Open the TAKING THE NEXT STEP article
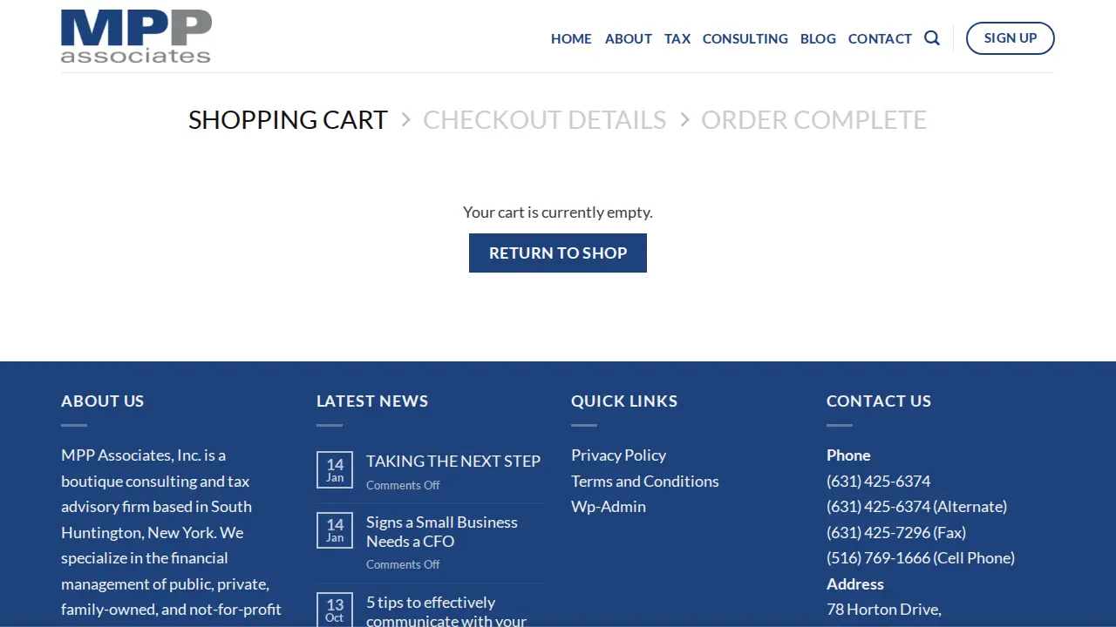The width and height of the screenshot is (1116, 627). (x=453, y=461)
